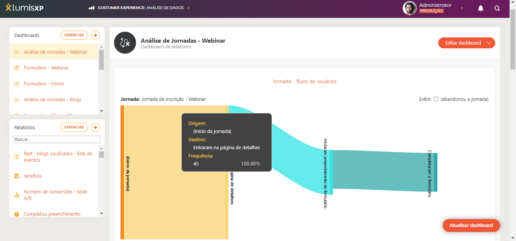
Task: Click the orange início da jornada node
Action: [122, 172]
